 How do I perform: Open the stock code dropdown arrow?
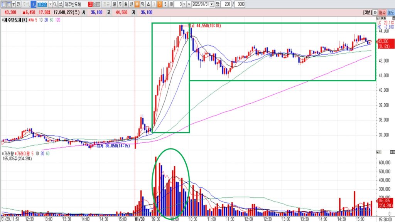pyautogui.click(x=50, y=4)
